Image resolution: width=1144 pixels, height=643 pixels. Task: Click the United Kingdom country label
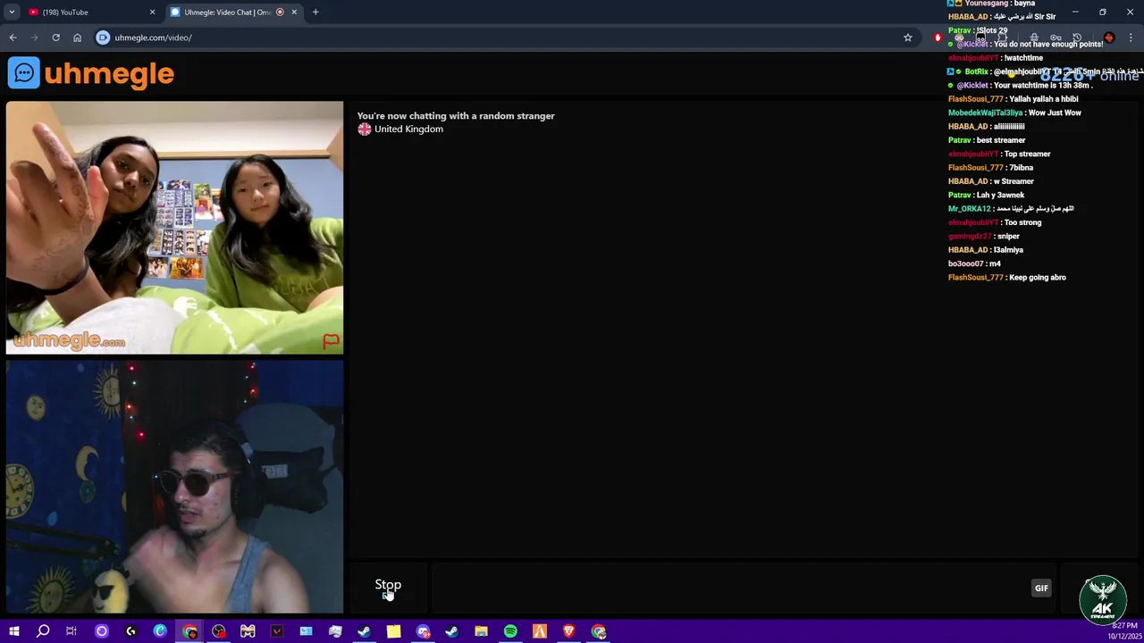408,129
